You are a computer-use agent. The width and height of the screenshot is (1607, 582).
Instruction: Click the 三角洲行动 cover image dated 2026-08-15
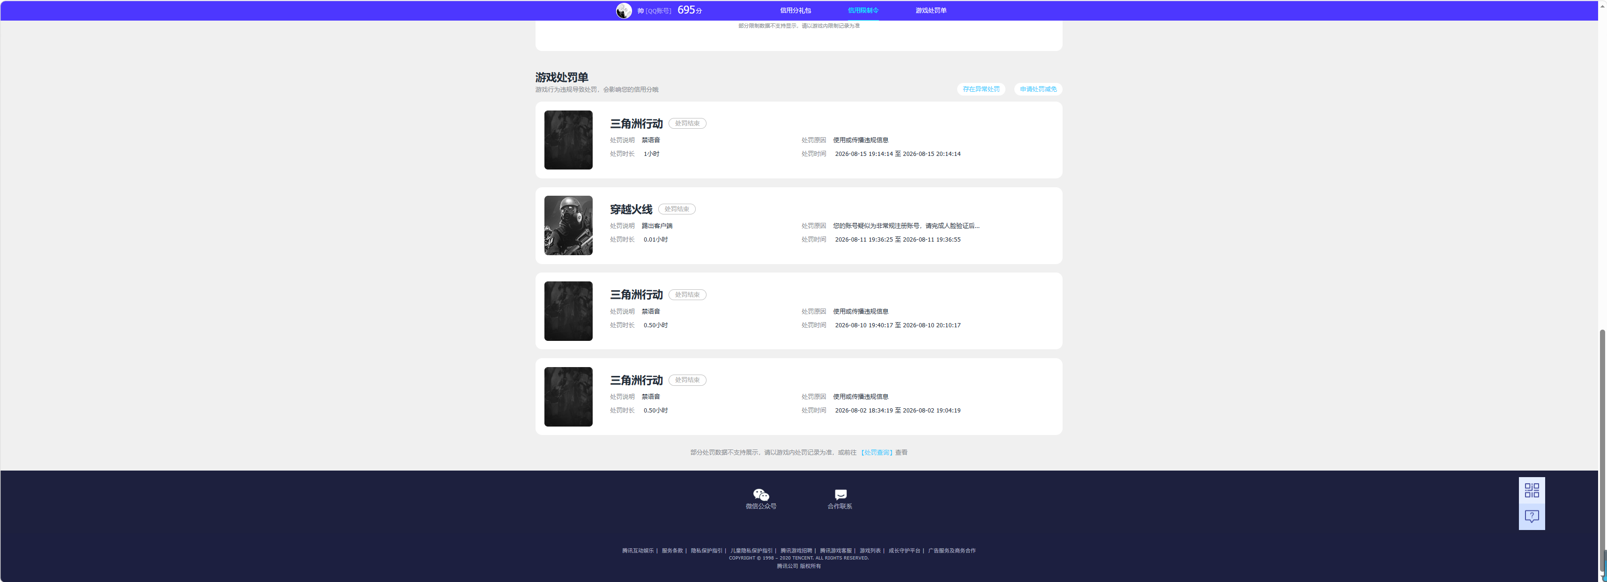point(568,140)
